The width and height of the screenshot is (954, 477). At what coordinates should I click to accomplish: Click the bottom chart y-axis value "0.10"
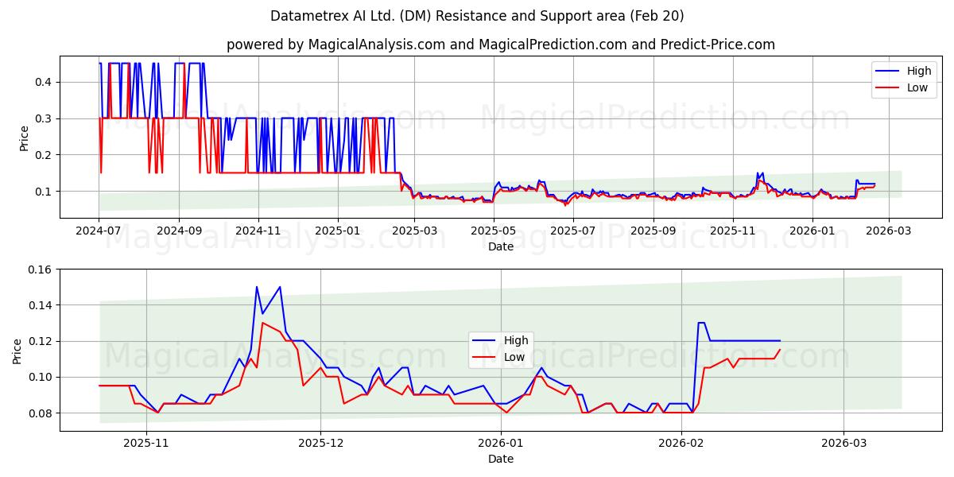click(41, 377)
